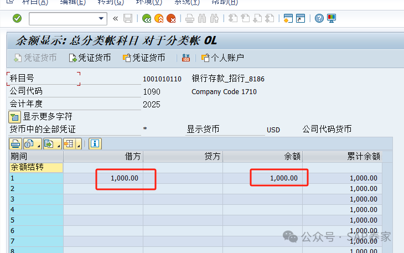Click the 公司代码货币 text

point(327,129)
